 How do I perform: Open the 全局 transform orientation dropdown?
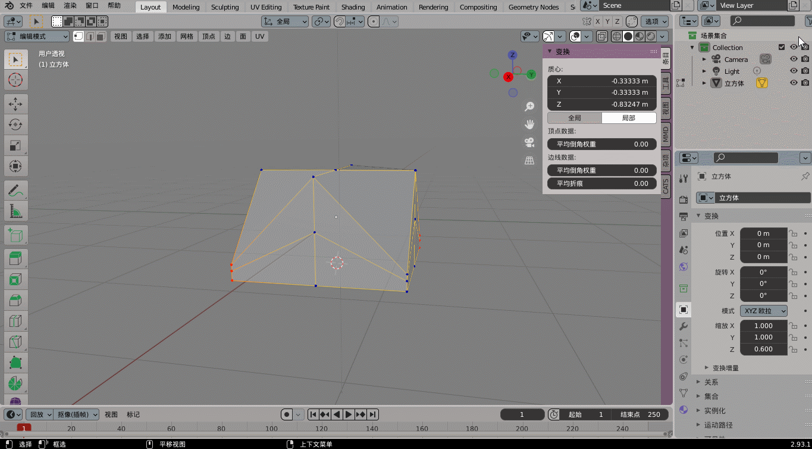click(285, 21)
